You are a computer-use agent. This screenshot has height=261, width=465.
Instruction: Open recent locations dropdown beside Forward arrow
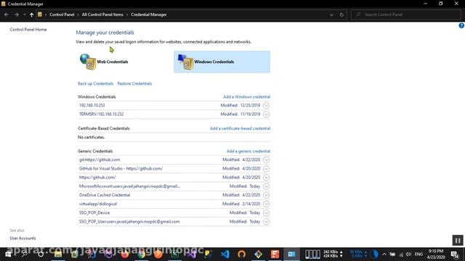click(24, 14)
